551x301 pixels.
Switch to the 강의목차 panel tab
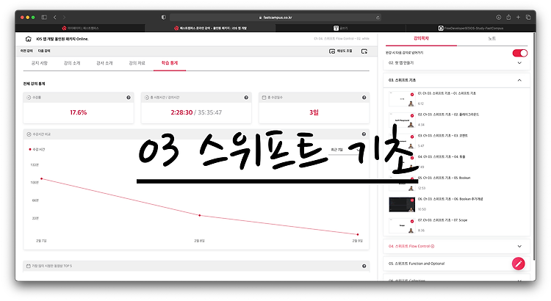pos(421,39)
